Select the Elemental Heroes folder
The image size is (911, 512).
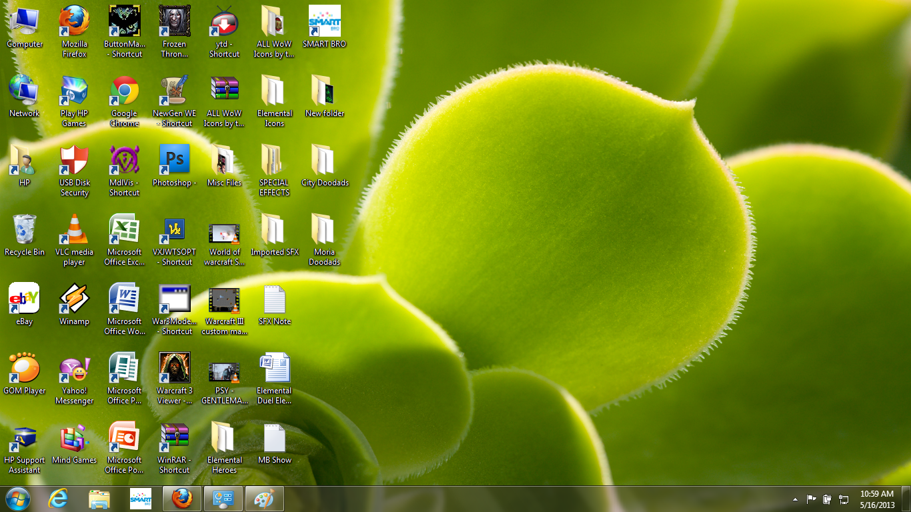click(225, 447)
